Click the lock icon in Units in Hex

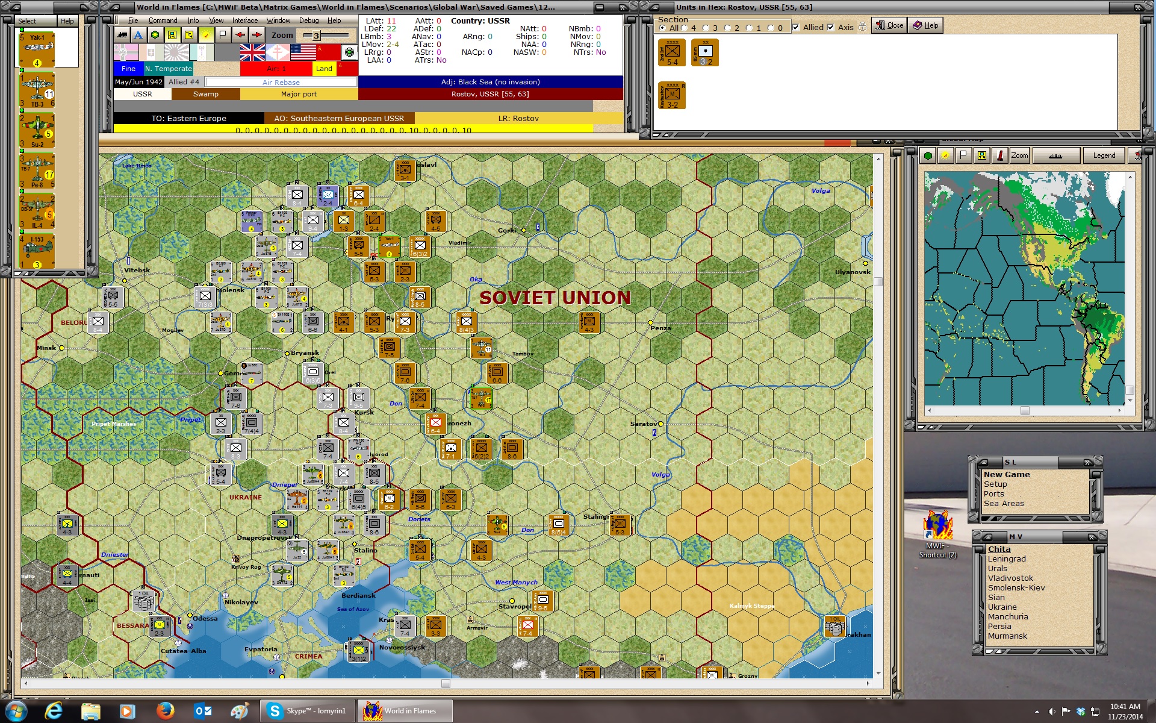(862, 27)
